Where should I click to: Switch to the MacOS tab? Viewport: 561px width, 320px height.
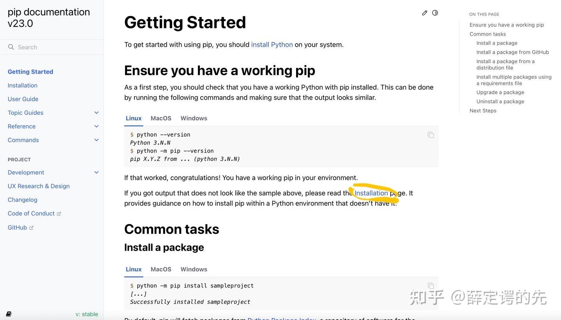[x=161, y=118]
